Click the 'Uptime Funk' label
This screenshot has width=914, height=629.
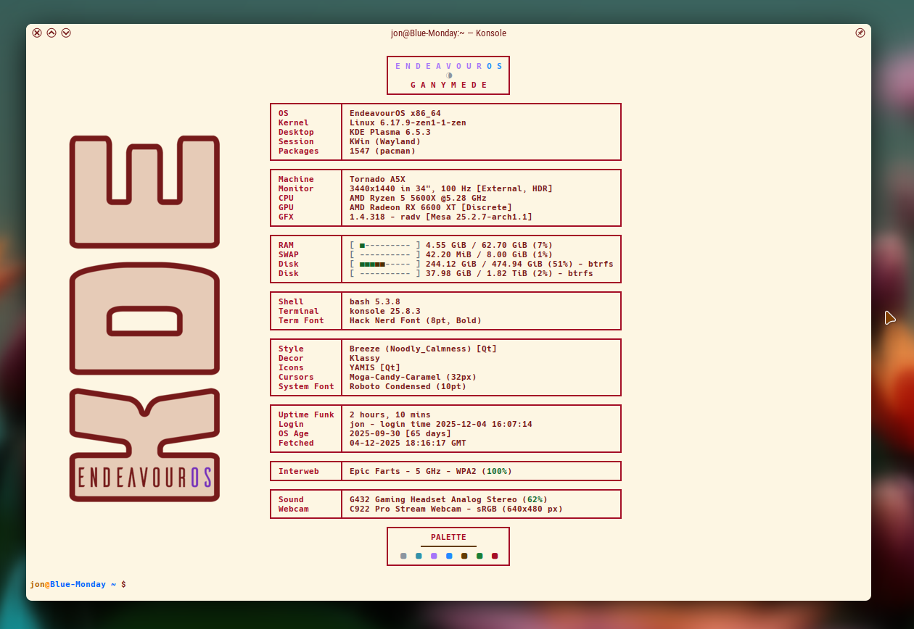[306, 415]
